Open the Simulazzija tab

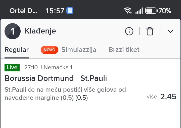pyautogui.click(x=79, y=50)
